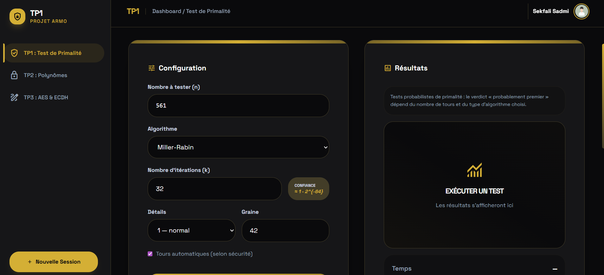The width and height of the screenshot is (604, 275).
Task: Click the pencil icon for TP3 AES & ECDH
Action: click(14, 97)
